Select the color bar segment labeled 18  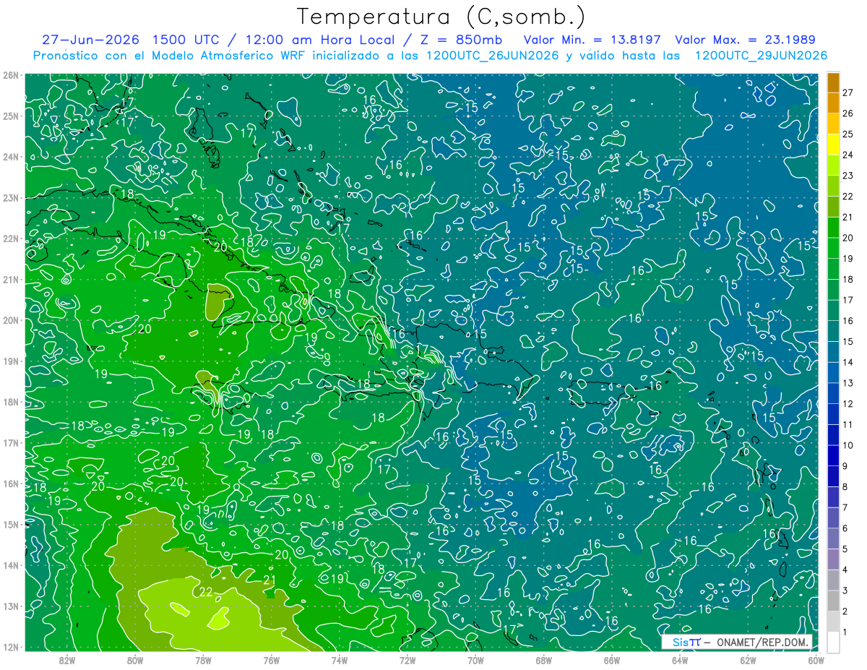[x=833, y=269]
